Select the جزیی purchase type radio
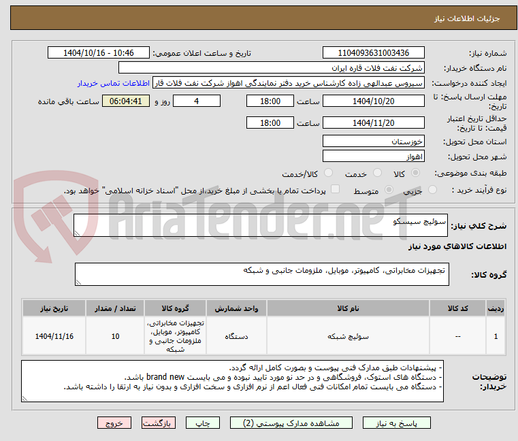518x441 pixels. click(432, 190)
